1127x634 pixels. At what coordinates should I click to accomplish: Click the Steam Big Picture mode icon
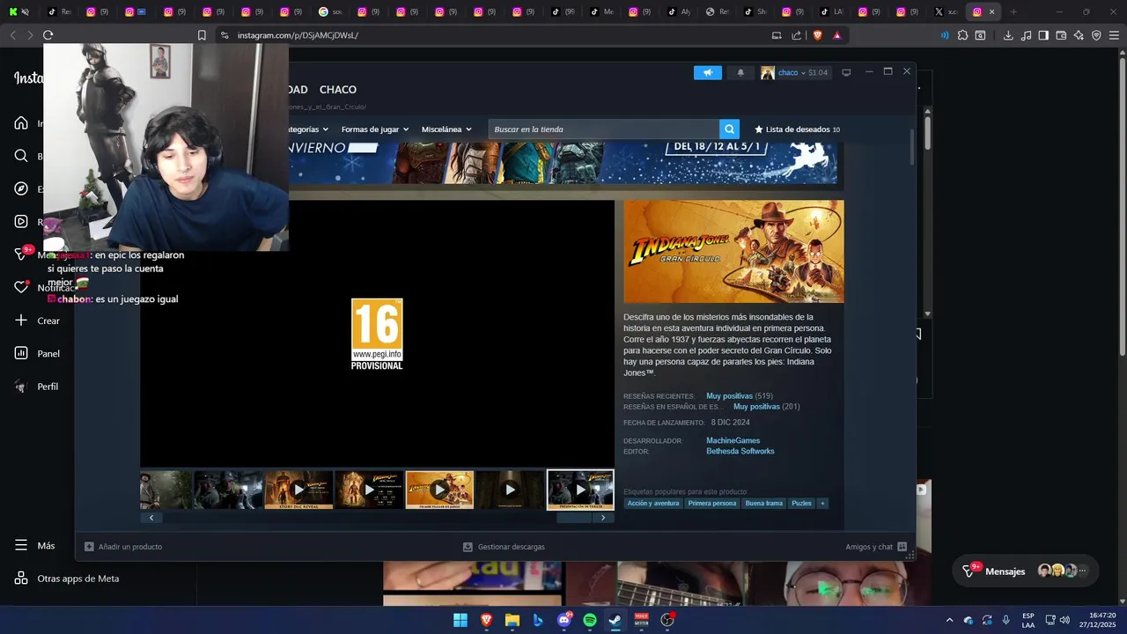pyautogui.click(x=846, y=72)
